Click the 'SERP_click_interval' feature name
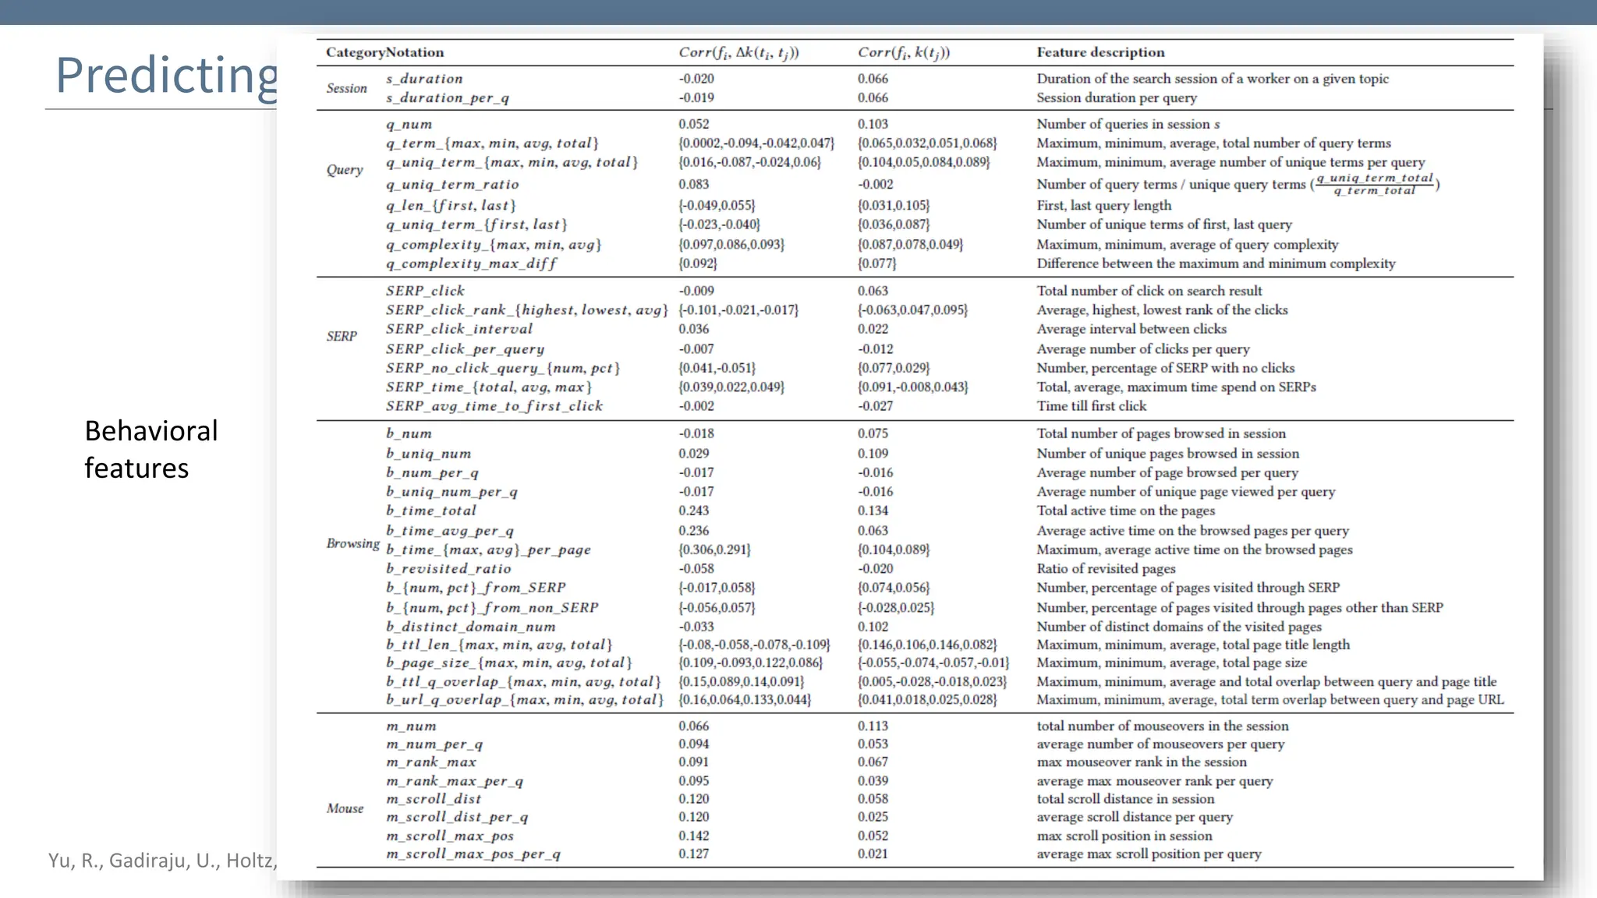Screen dimensions: 1597x898 [x=459, y=329]
